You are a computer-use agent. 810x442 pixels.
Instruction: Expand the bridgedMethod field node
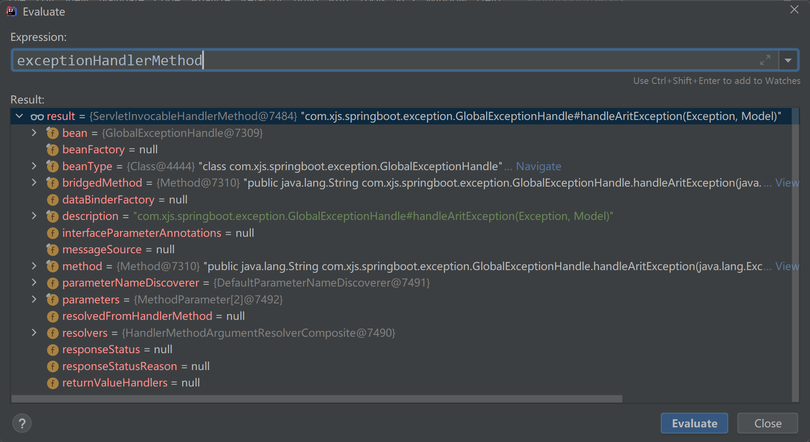pyautogui.click(x=34, y=183)
